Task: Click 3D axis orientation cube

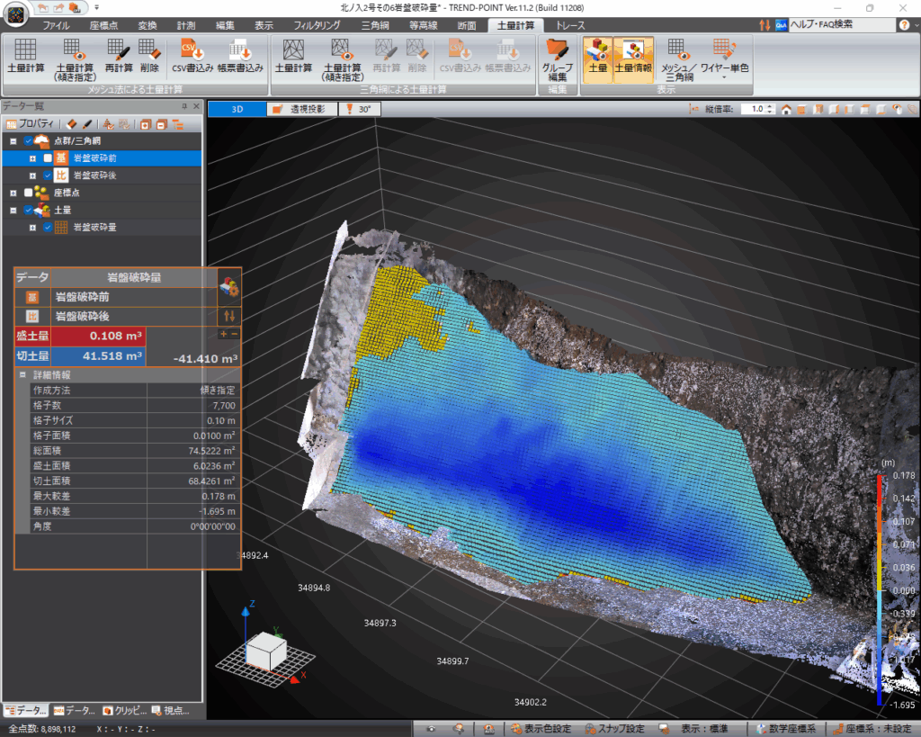Action: tap(266, 651)
